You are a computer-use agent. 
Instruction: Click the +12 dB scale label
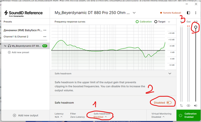point(171,39)
